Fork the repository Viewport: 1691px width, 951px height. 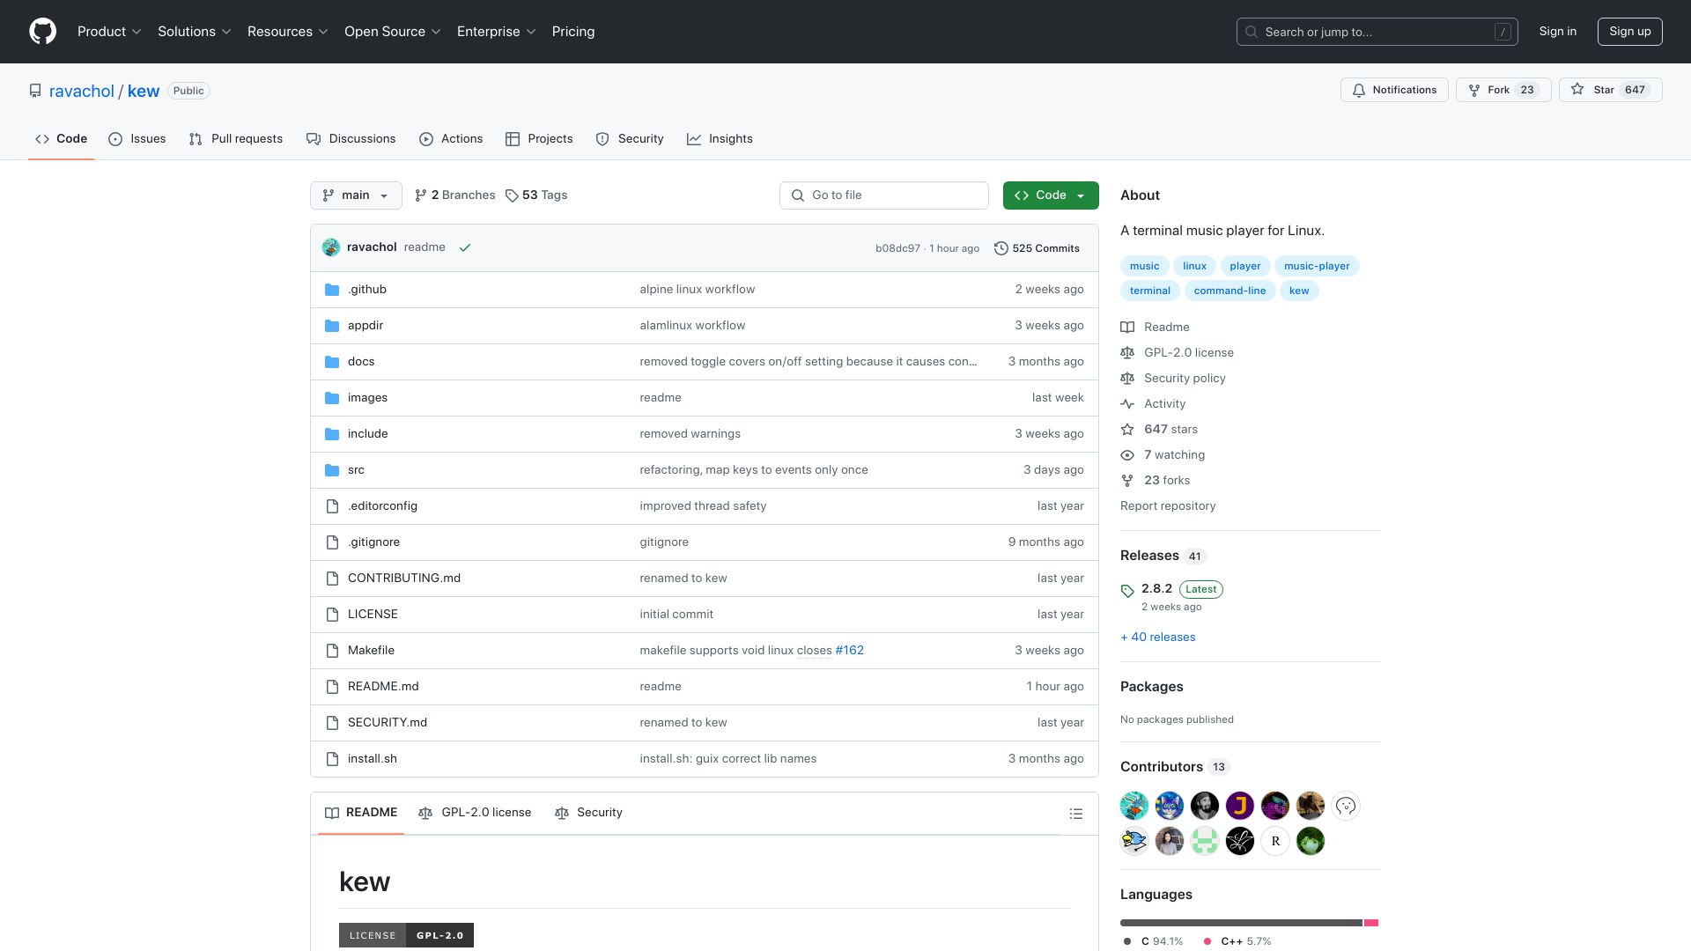(x=1503, y=90)
